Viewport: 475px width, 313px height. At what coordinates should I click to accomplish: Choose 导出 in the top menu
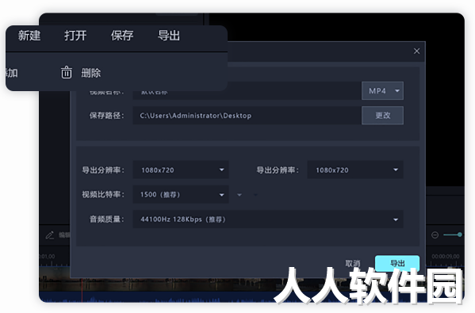169,36
